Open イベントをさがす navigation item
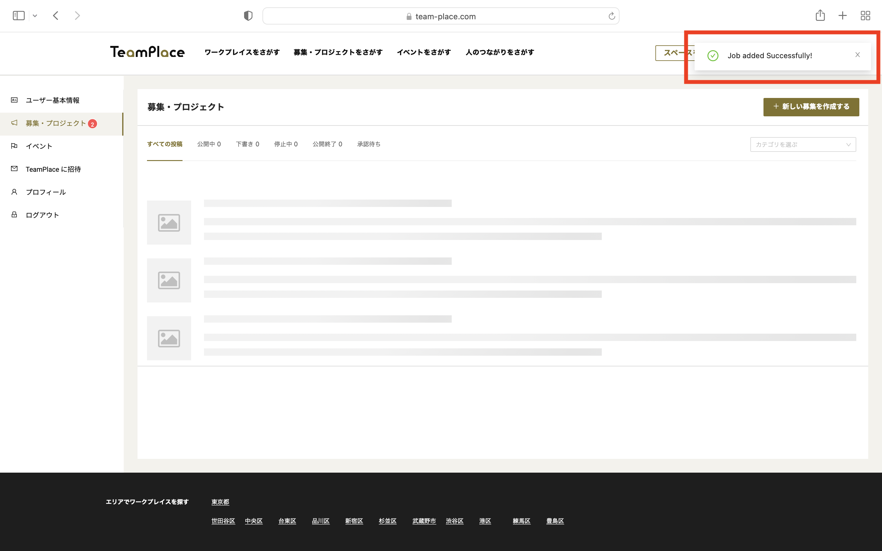 [x=424, y=52]
